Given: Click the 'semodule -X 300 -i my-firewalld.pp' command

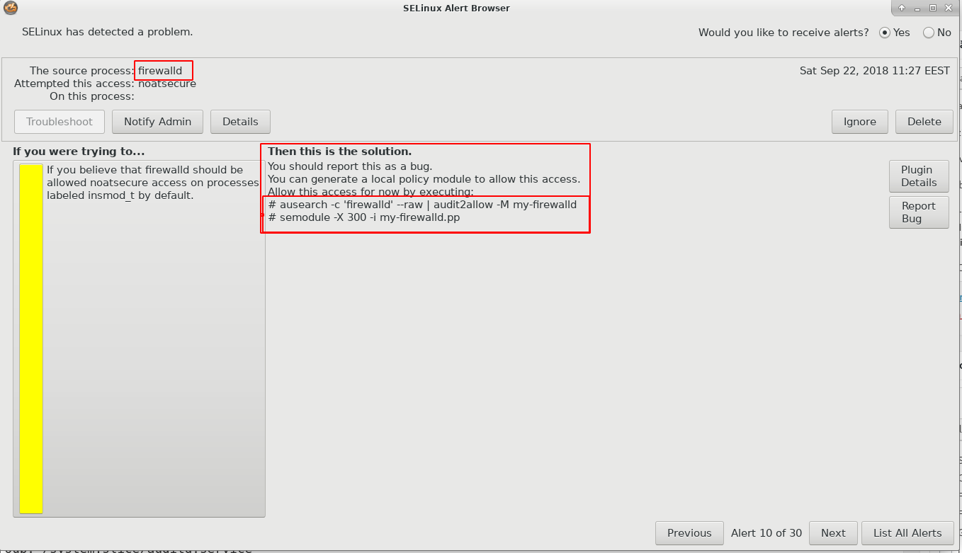Looking at the screenshot, I should click(364, 217).
